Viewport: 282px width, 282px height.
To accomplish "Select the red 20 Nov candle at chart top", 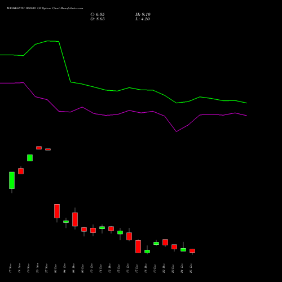I will pos(39,148).
